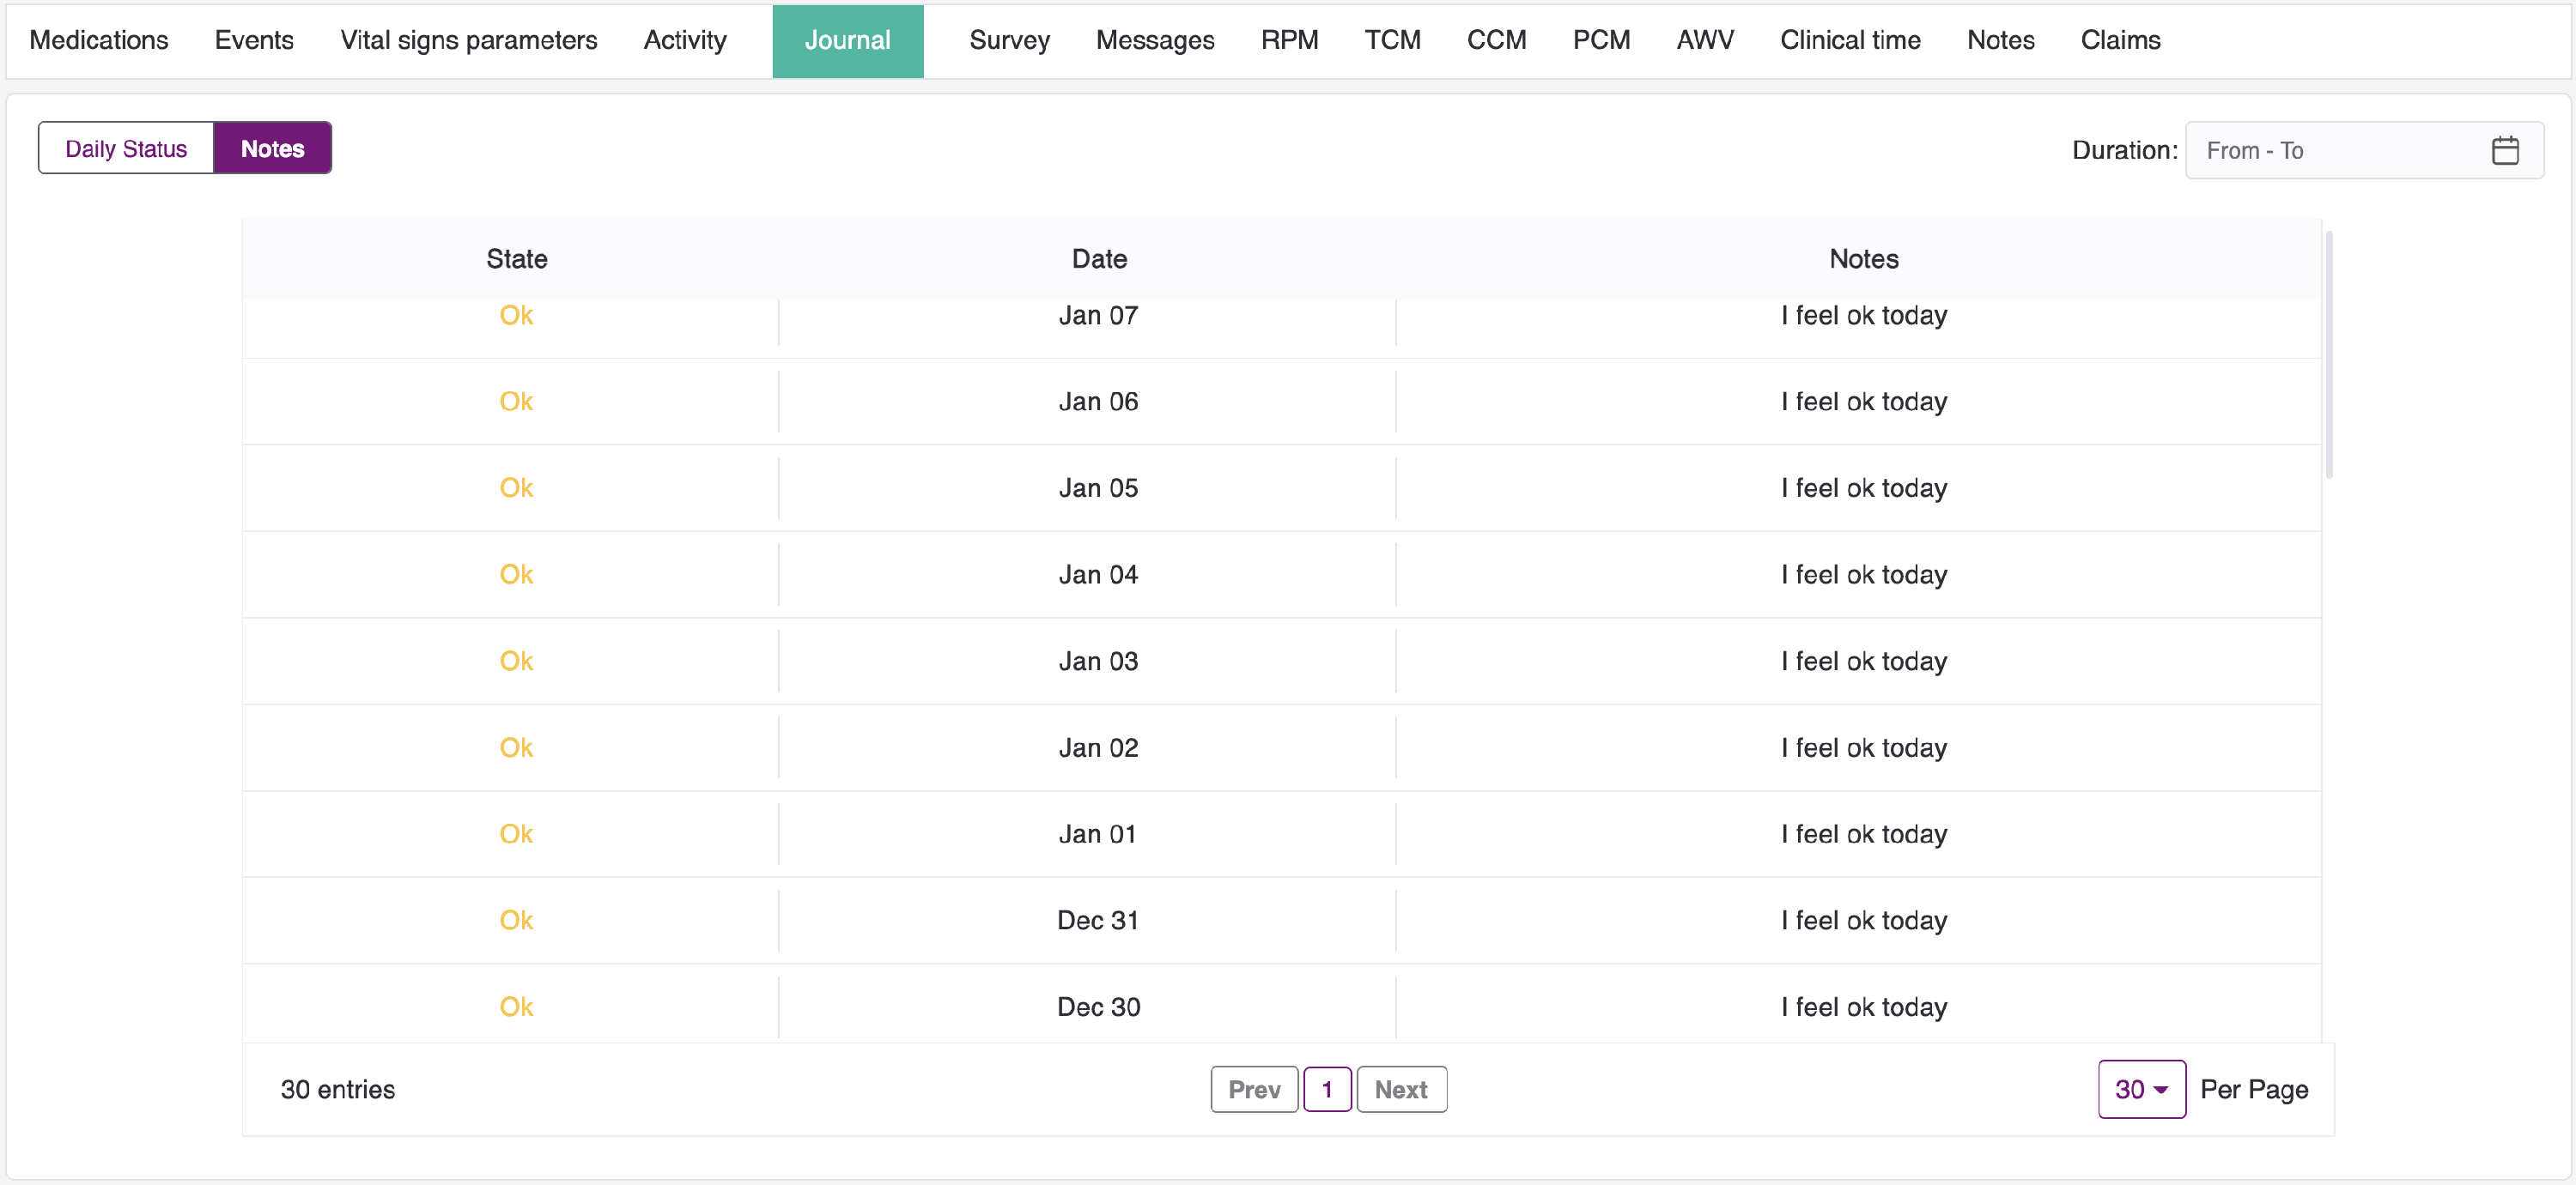The image size is (2576, 1185).
Task: Click the Prev pagination button
Action: click(1254, 1089)
